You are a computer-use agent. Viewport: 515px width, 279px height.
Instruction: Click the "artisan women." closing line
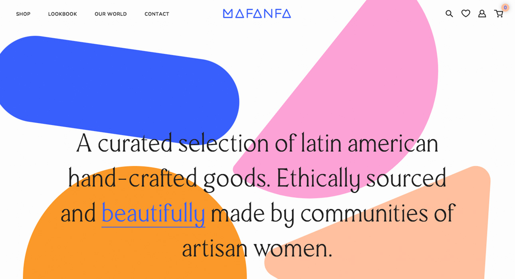point(257,248)
